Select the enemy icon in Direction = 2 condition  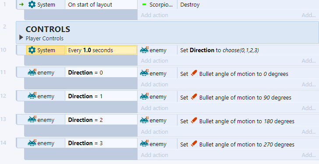[32, 120]
